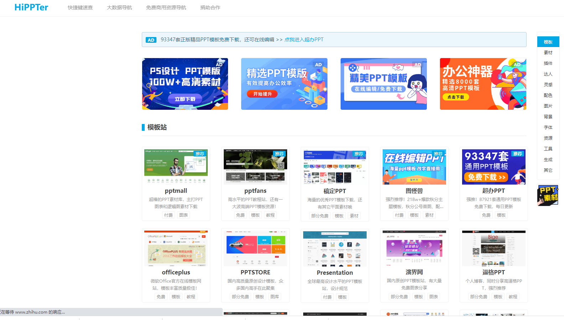Image resolution: width=564 pixels, height=320 pixels.
Task: Open the 办公神器 banner ad
Action: coord(483,84)
